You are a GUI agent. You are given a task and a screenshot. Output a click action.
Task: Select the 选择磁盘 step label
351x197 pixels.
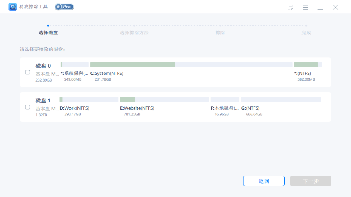[48, 33]
